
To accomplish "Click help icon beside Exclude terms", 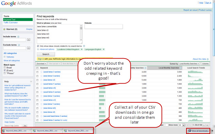I will 19,45.
